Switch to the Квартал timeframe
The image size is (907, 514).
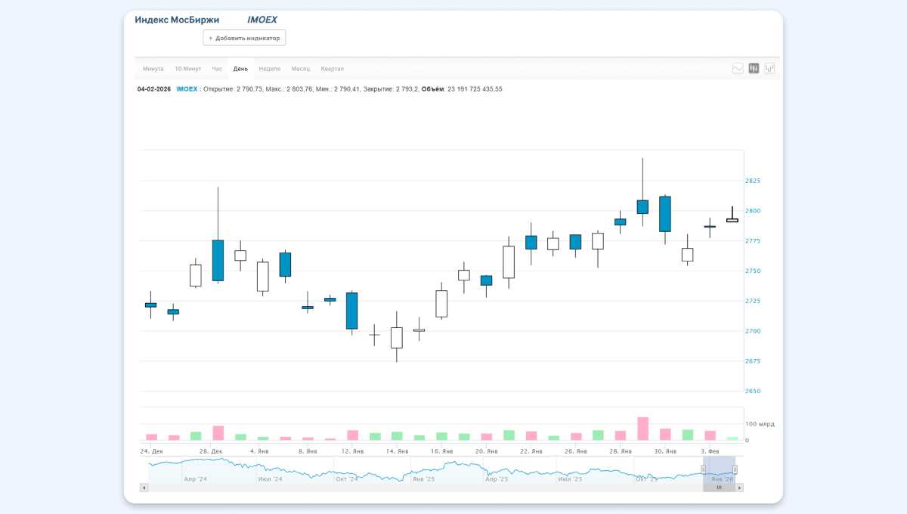tap(332, 69)
